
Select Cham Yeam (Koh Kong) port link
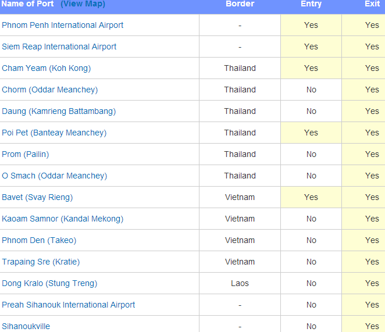tap(46, 68)
